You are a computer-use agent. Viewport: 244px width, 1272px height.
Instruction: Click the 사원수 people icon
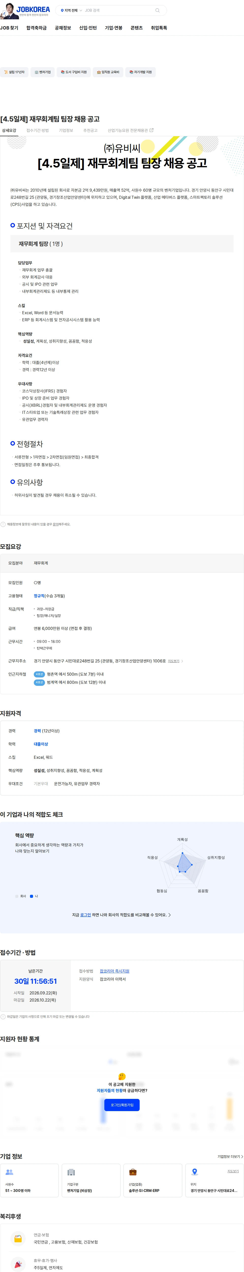click(9, 1172)
